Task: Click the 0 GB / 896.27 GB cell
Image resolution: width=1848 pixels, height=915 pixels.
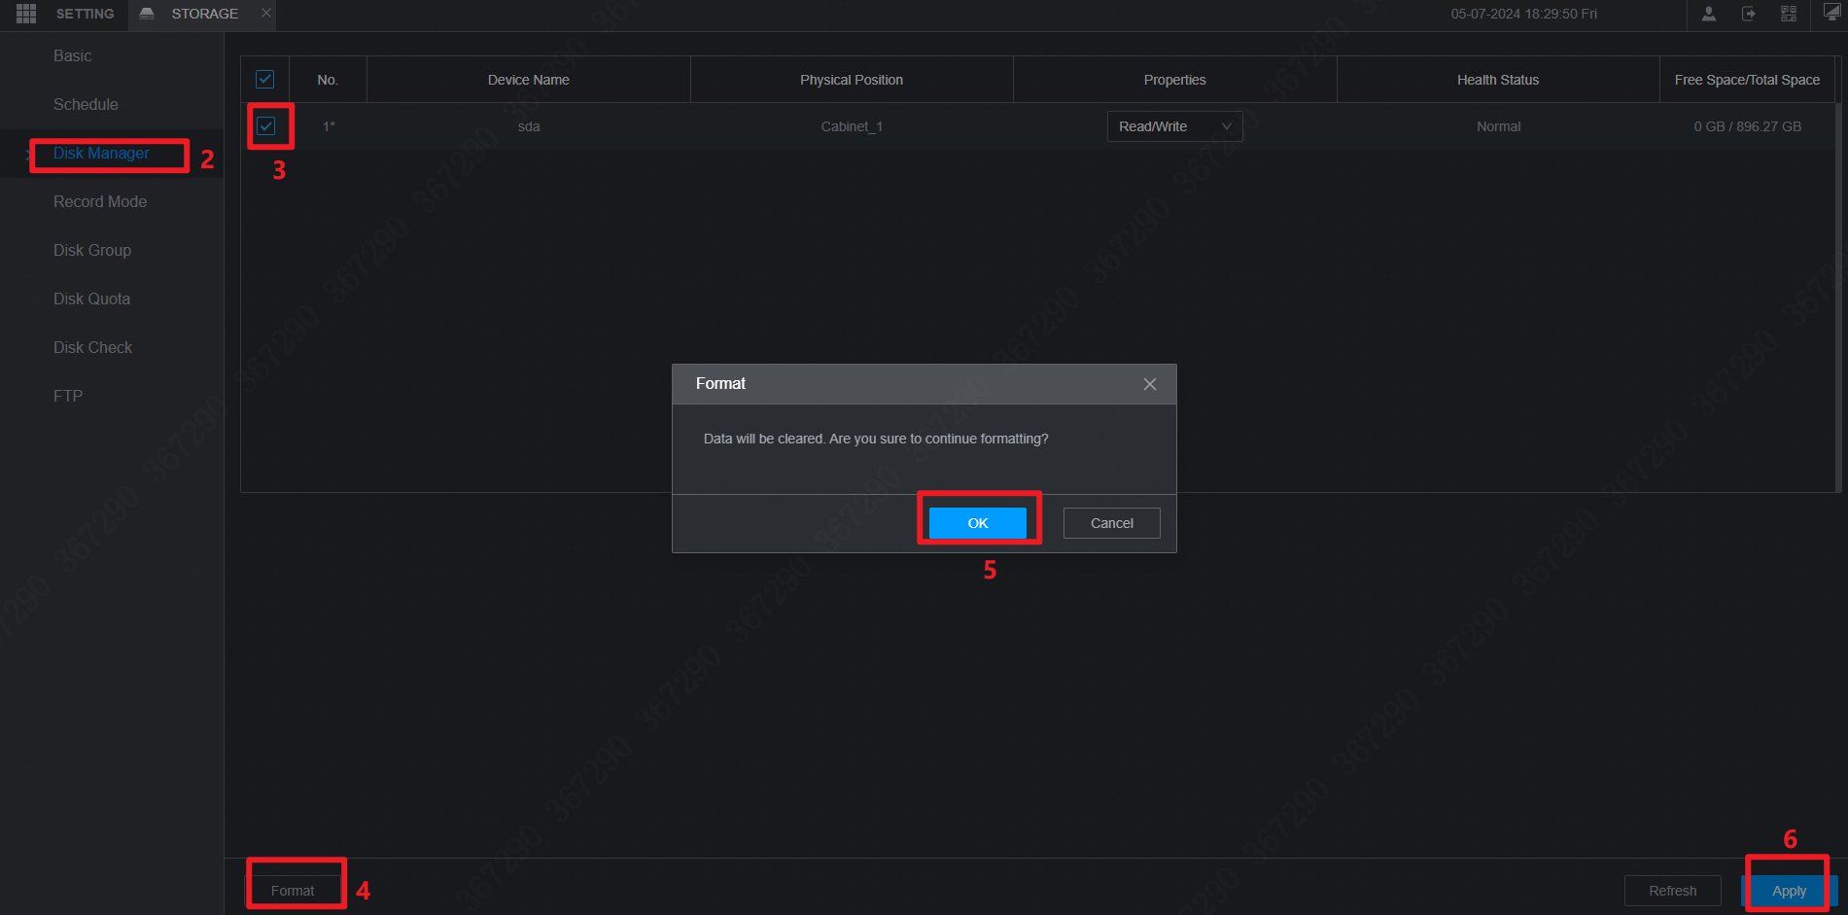Action: click(x=1747, y=126)
